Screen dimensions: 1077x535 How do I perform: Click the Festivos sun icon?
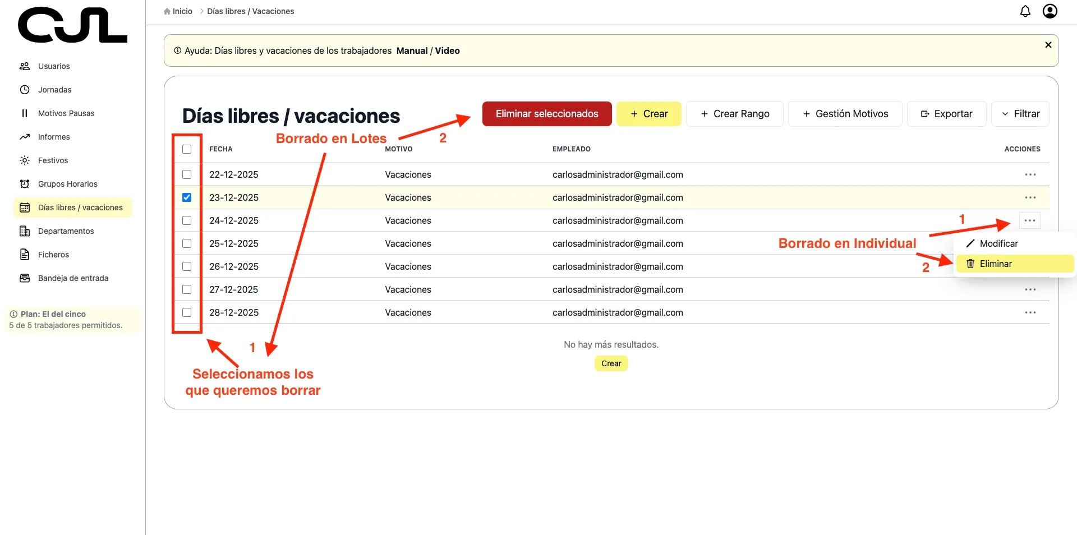pyautogui.click(x=25, y=160)
